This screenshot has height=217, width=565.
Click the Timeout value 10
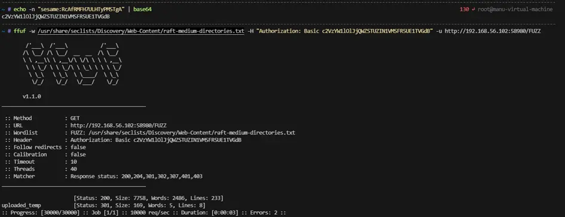pos(74,162)
